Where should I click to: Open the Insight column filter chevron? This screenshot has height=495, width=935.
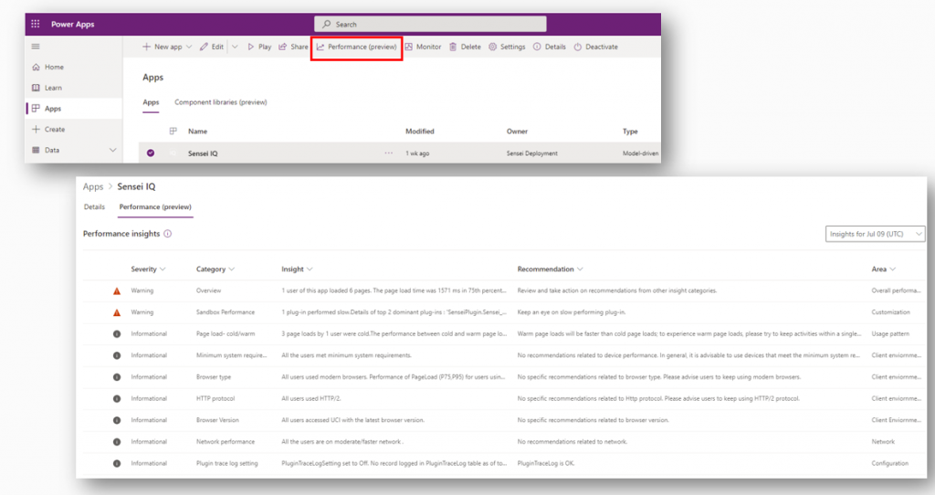pyautogui.click(x=310, y=269)
